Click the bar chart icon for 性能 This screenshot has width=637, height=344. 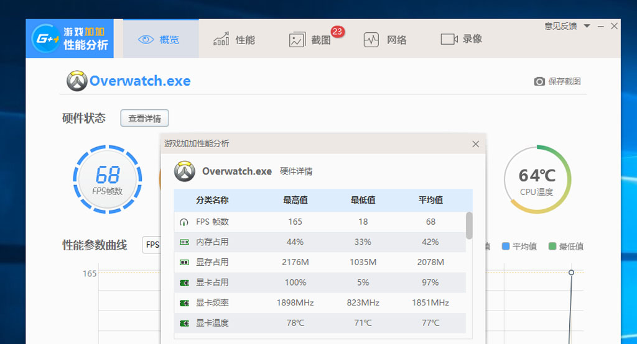pyautogui.click(x=221, y=39)
